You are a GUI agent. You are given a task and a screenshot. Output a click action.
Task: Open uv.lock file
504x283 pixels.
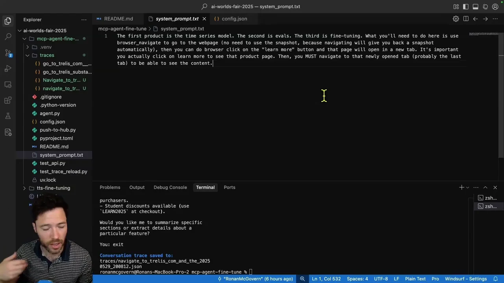[48, 180]
